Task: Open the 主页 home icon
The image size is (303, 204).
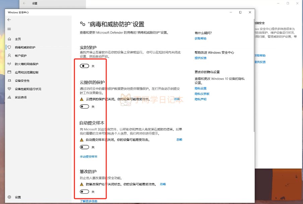Action: 9,39
